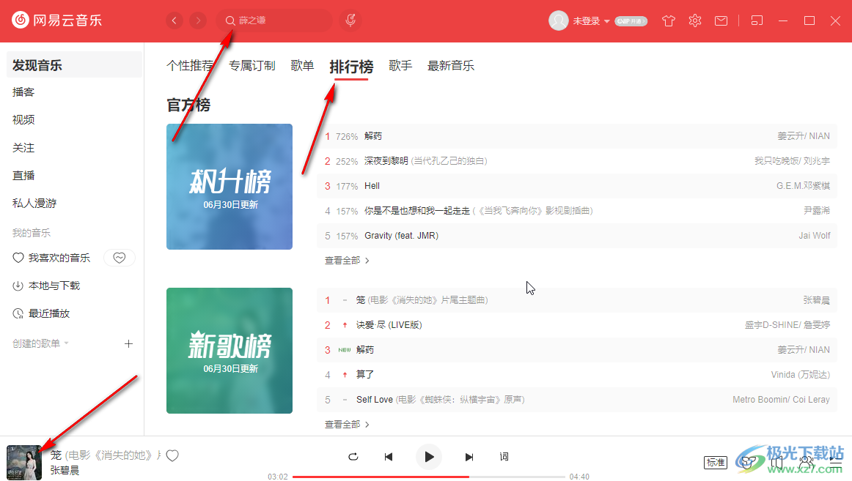Open 播客 in the sidebar

(23, 92)
